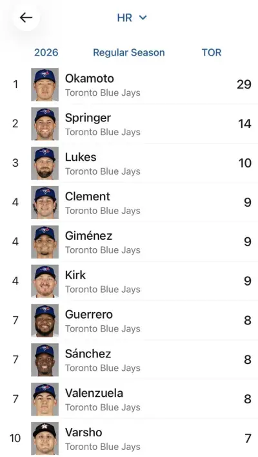Tap Varsho's photo with black cap
258x457 pixels.
45,439
